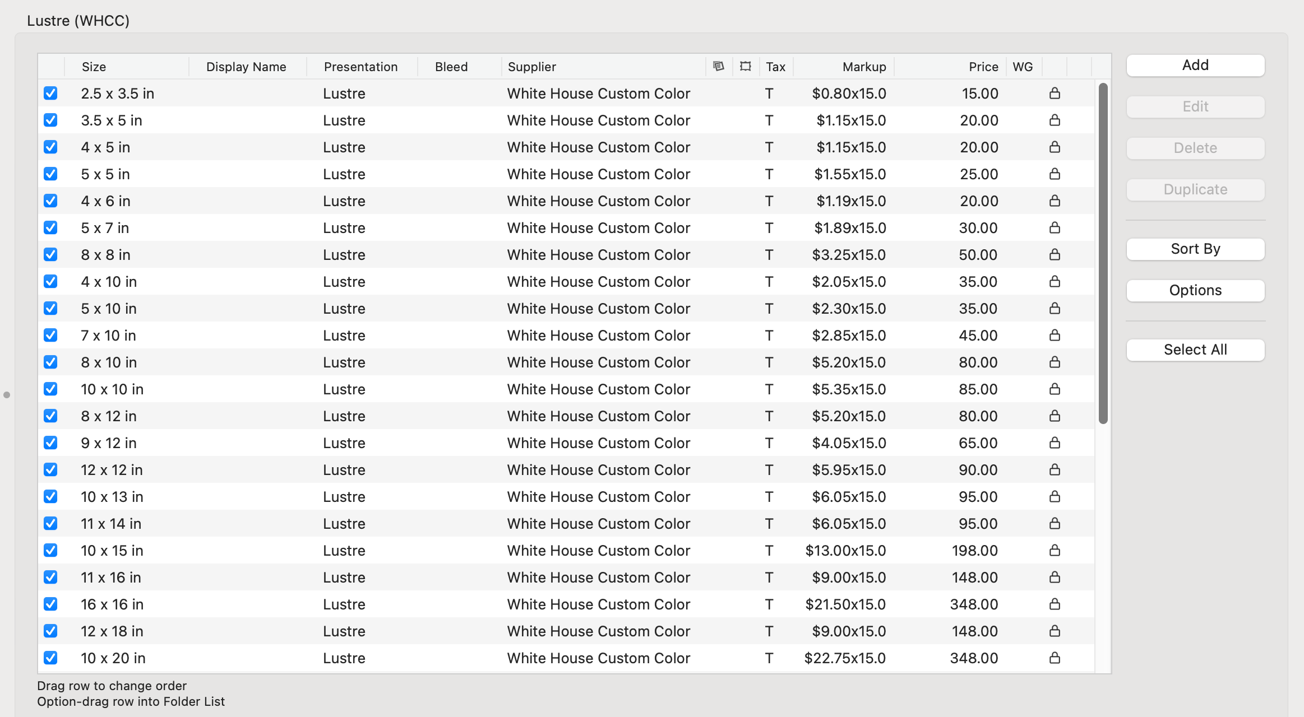Open the Sort By menu
The height and width of the screenshot is (717, 1304).
(x=1195, y=249)
